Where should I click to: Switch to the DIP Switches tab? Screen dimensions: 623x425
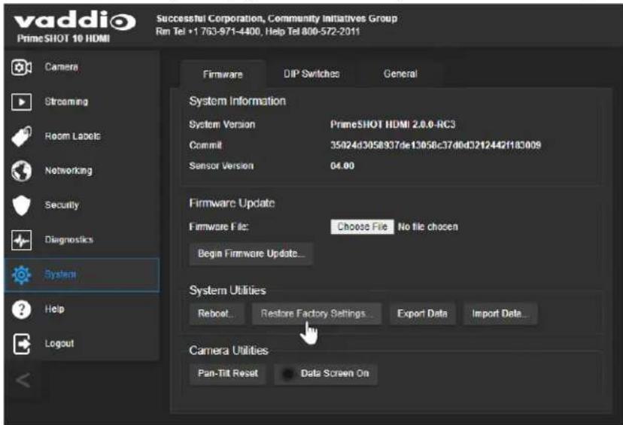click(311, 74)
